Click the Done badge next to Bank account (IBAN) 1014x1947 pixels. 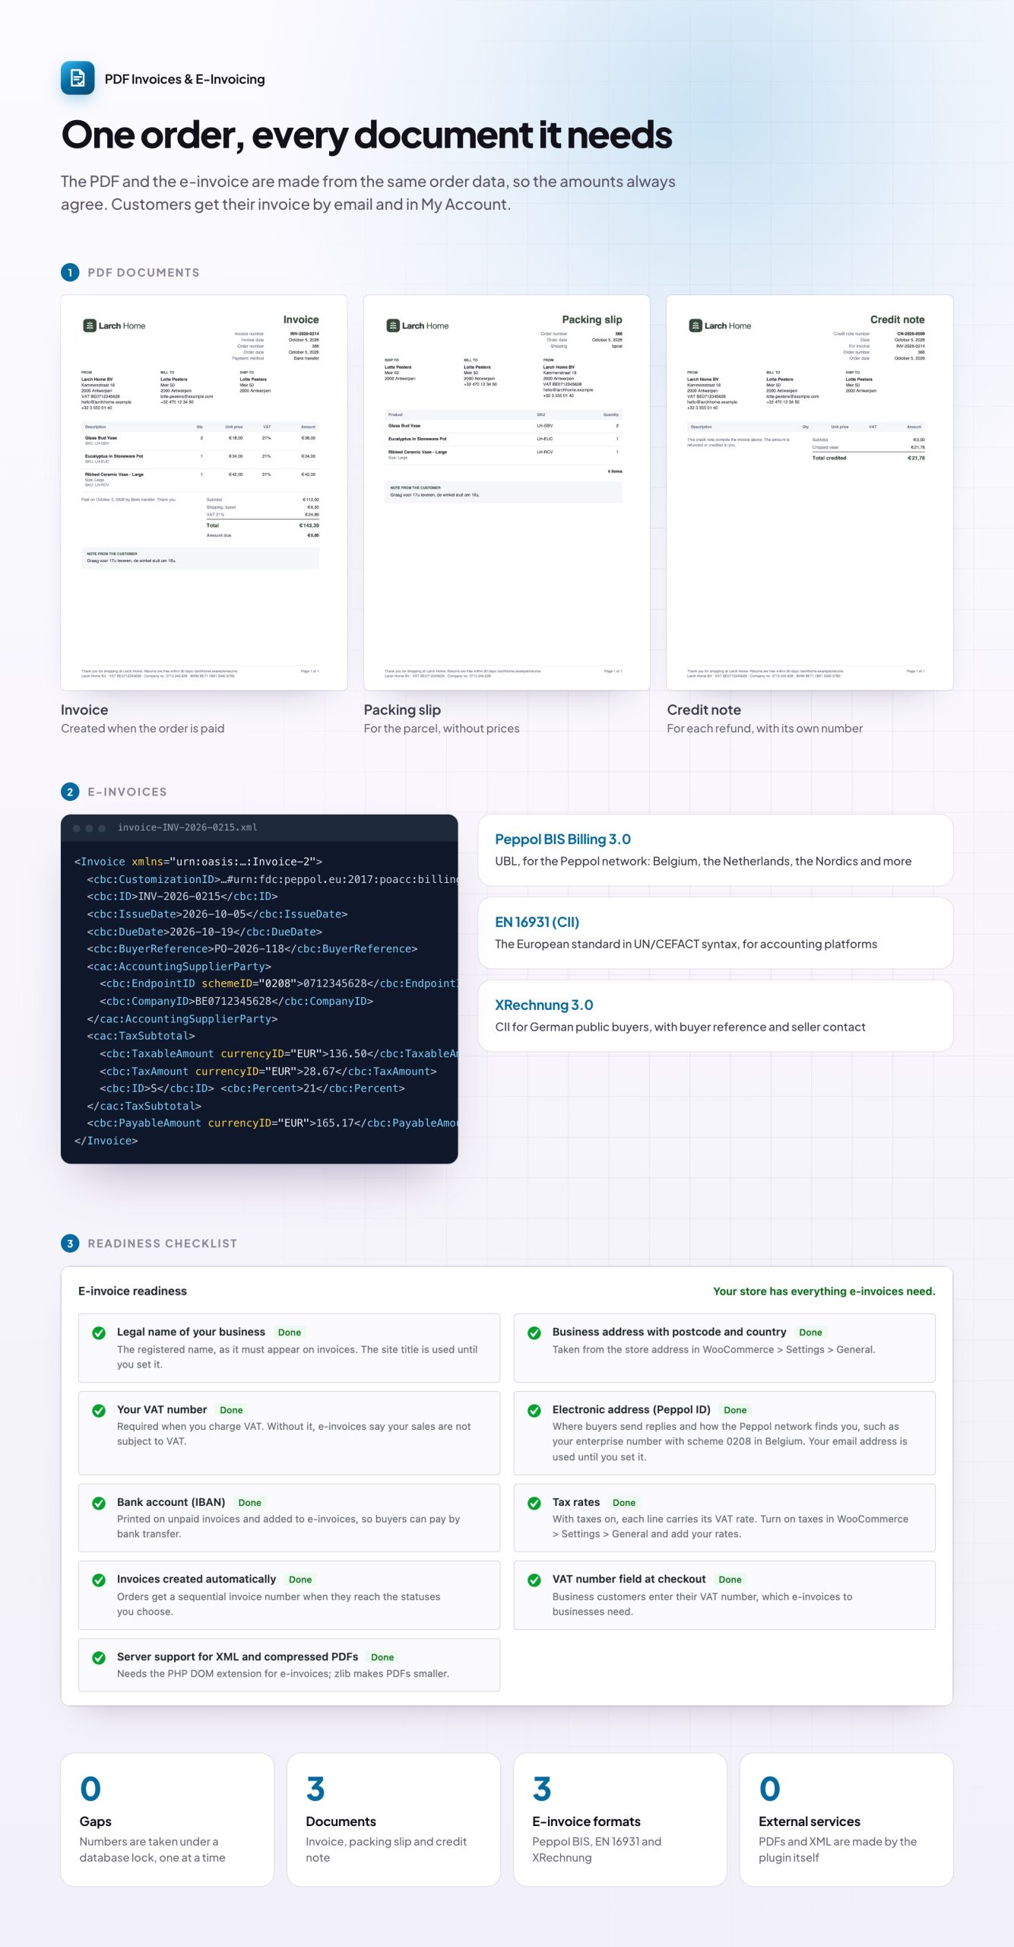tap(249, 1503)
